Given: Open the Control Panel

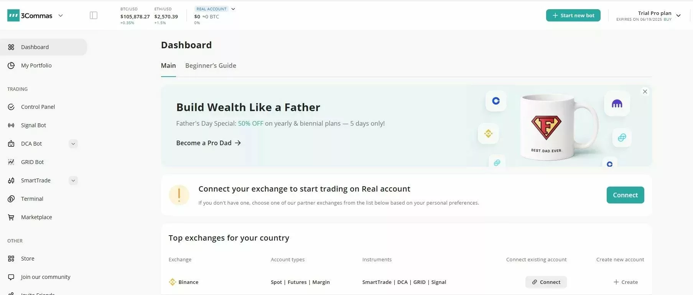Looking at the screenshot, I should (x=38, y=107).
